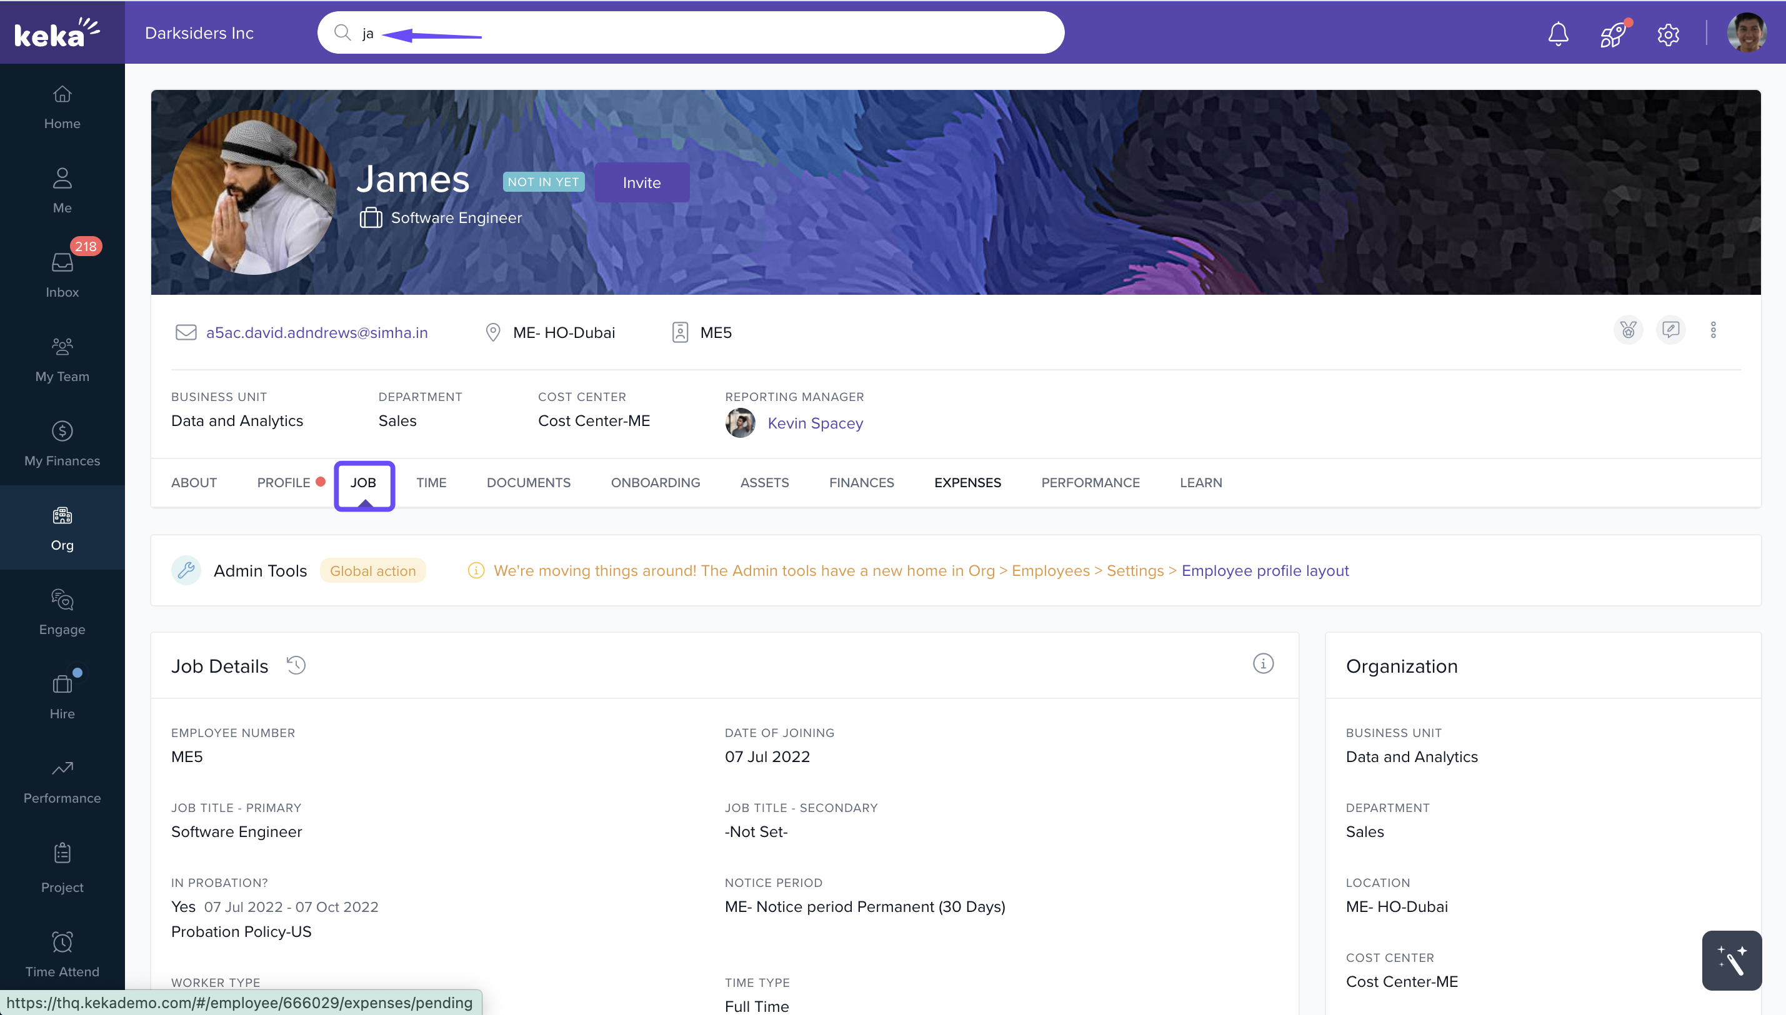The width and height of the screenshot is (1786, 1015).
Task: Open My Finances in the sidebar
Action: click(62, 443)
